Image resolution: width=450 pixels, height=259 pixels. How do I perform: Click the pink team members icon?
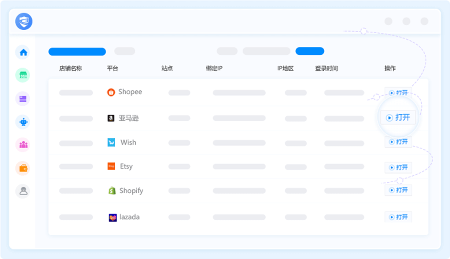(x=23, y=145)
